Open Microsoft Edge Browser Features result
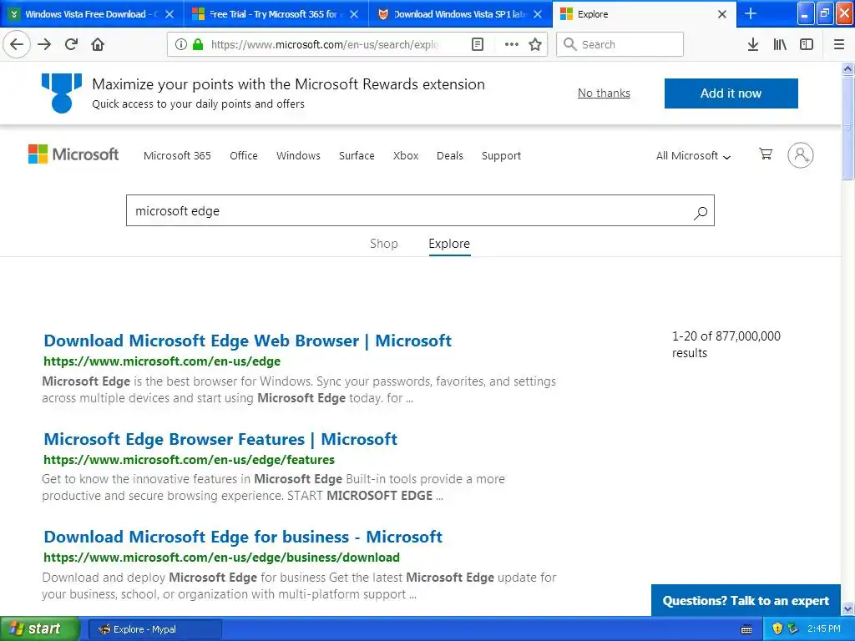Image resolution: width=855 pixels, height=641 pixels. tap(220, 439)
